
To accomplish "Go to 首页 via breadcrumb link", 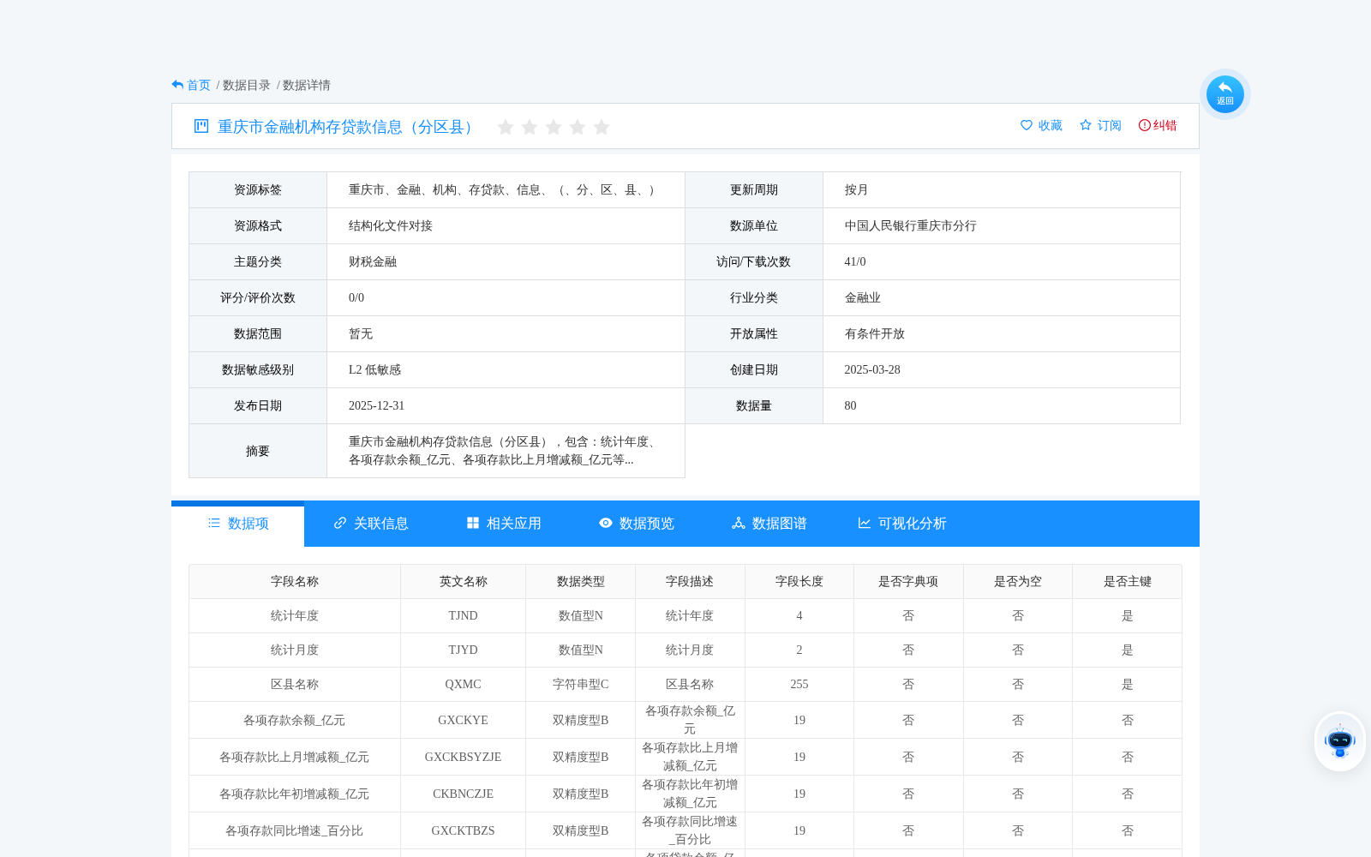I will [199, 85].
